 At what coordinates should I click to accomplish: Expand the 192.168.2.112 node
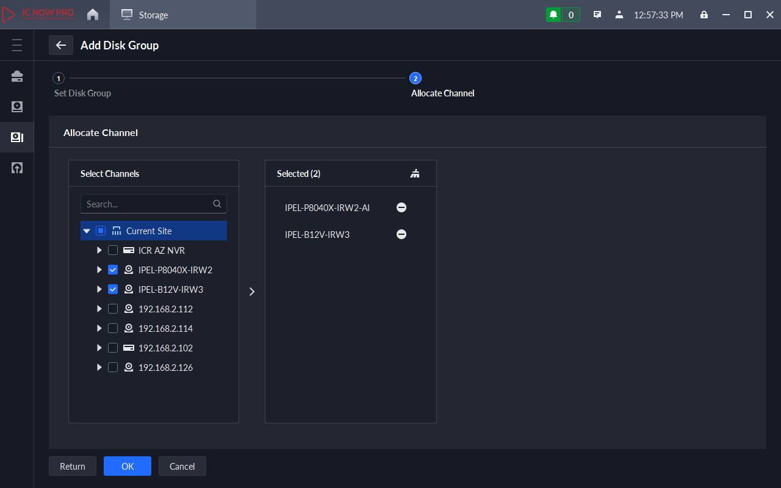(99, 309)
